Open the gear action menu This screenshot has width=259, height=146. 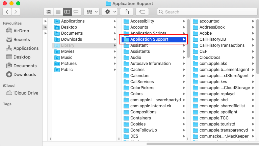(110, 12)
